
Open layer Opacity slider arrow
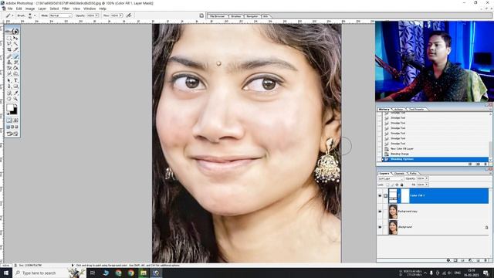point(427,178)
